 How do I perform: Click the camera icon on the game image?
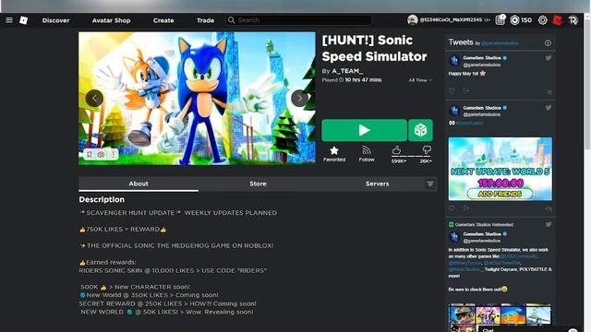click(x=101, y=154)
